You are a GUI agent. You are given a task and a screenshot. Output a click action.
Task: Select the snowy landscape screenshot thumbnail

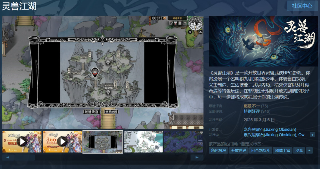tap(143, 142)
